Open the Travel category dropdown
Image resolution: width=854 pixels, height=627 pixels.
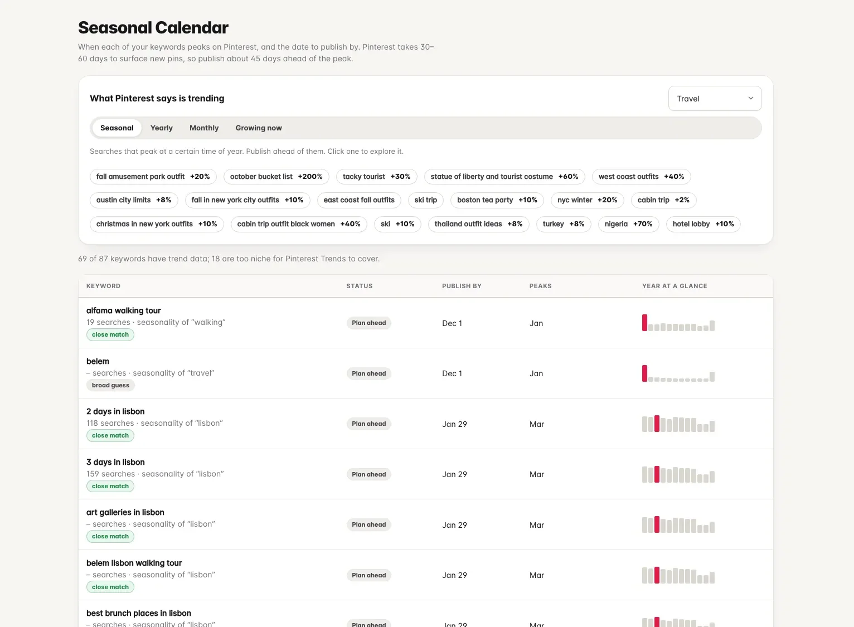coord(715,99)
